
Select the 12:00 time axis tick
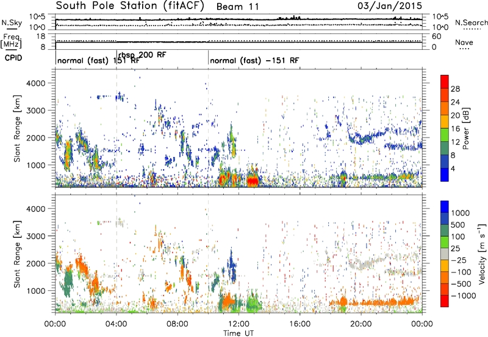pyautogui.click(x=239, y=324)
